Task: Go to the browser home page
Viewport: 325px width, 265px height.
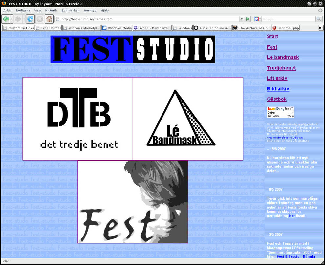Action: 50,19
